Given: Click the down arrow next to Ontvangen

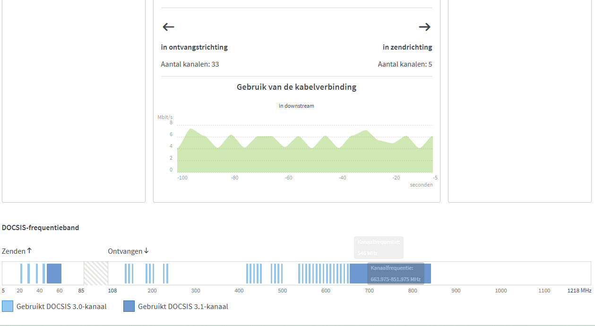Looking at the screenshot, I should (146, 251).
